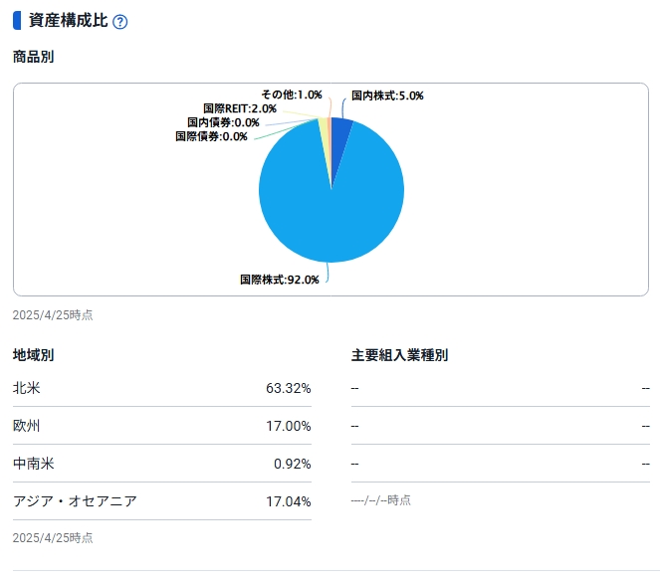This screenshot has height=579, width=660.
Task: Click the 国際債券:0.0% chart label
Action: [x=211, y=136]
